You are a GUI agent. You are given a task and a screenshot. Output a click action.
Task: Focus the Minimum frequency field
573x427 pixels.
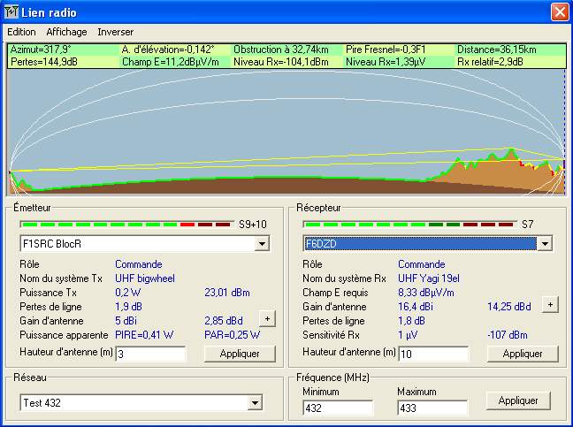(x=338, y=408)
